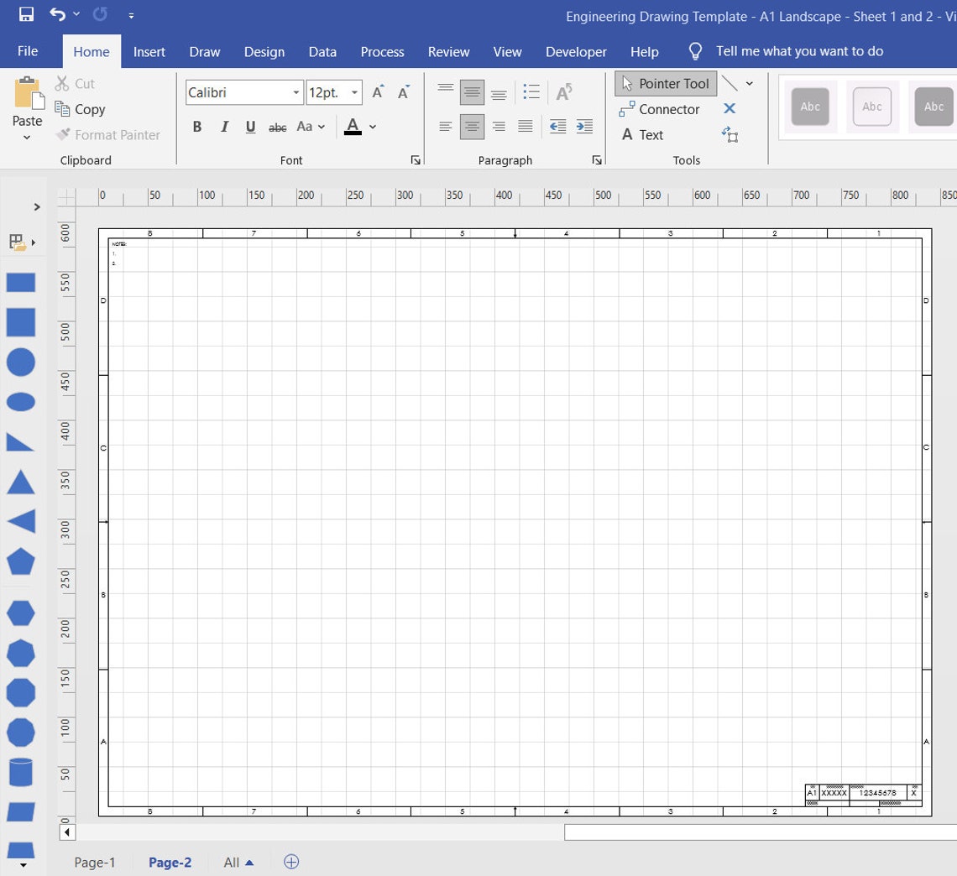Add a new page with the plus button
Viewport: 957px width, 876px height.
(291, 862)
